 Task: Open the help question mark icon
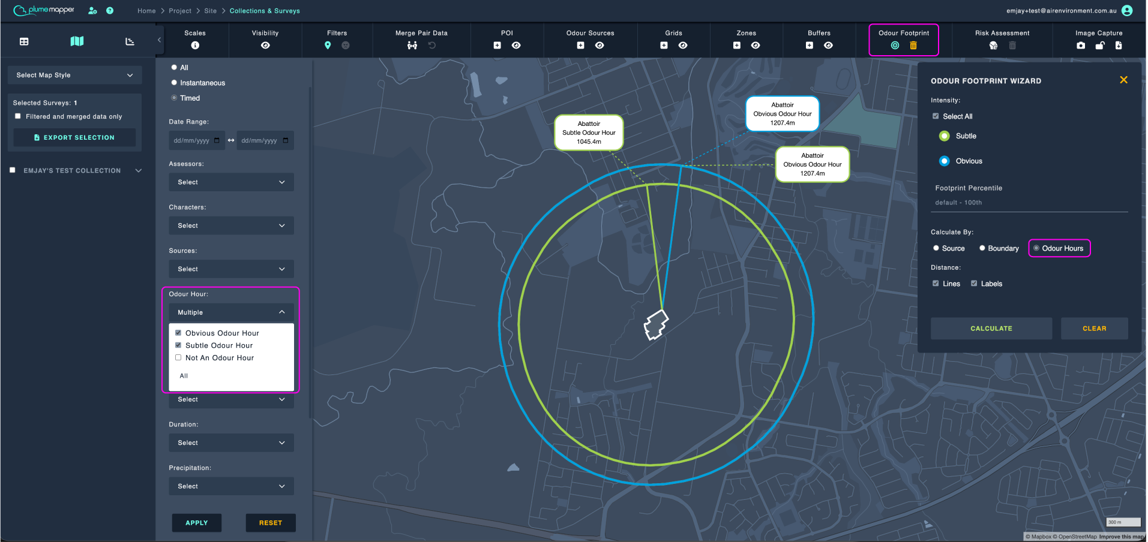[x=110, y=11]
